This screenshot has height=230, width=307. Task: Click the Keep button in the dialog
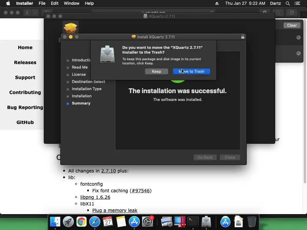click(156, 71)
